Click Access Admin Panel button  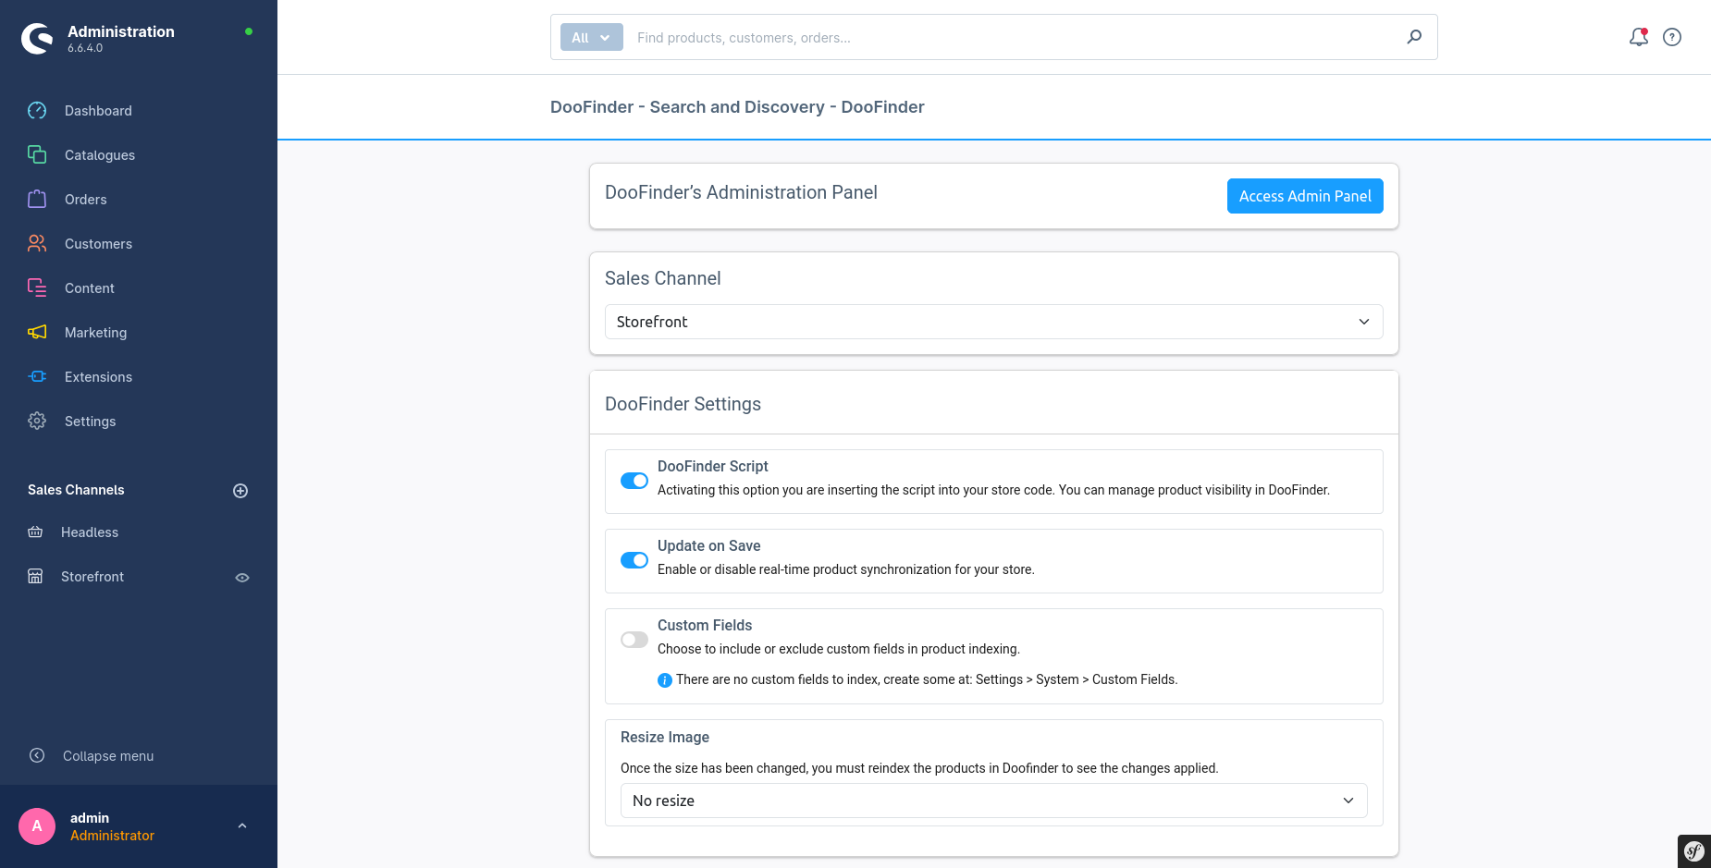[x=1305, y=196]
